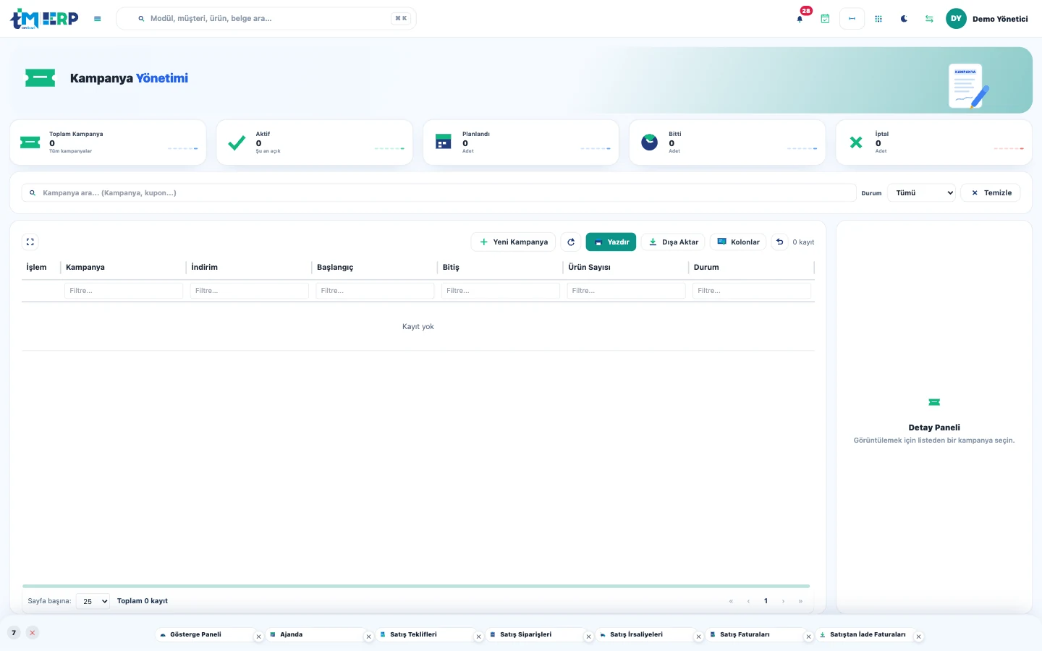1042x651 pixels.
Task: Click the swap arrows icon in header
Action: 929,19
